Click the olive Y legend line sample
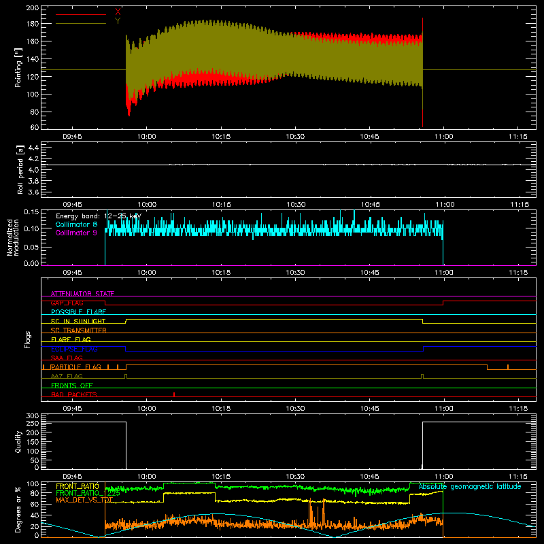Image resolution: width=544 pixels, height=544 pixels. click(81, 24)
